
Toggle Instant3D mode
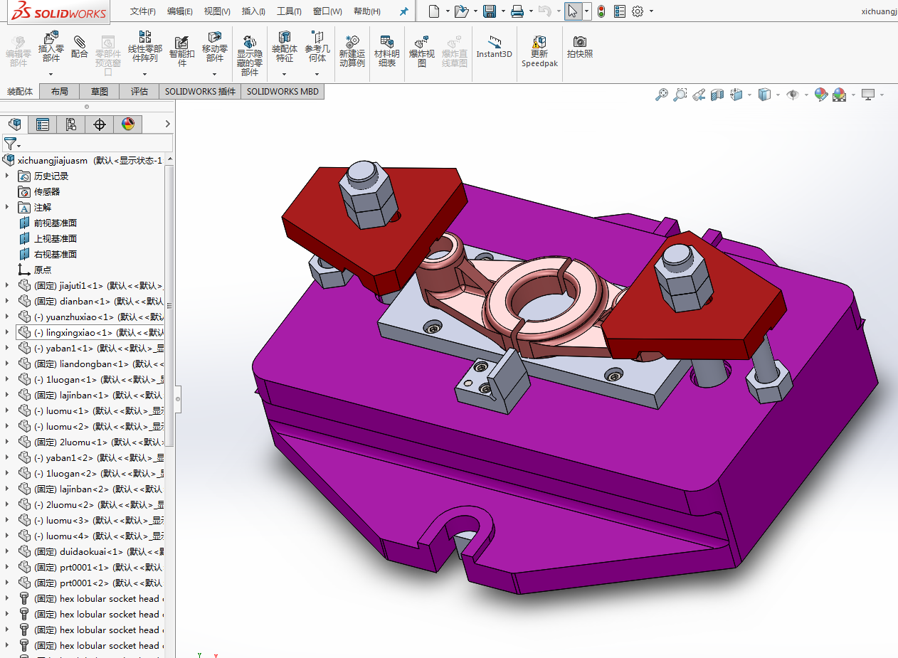click(494, 46)
